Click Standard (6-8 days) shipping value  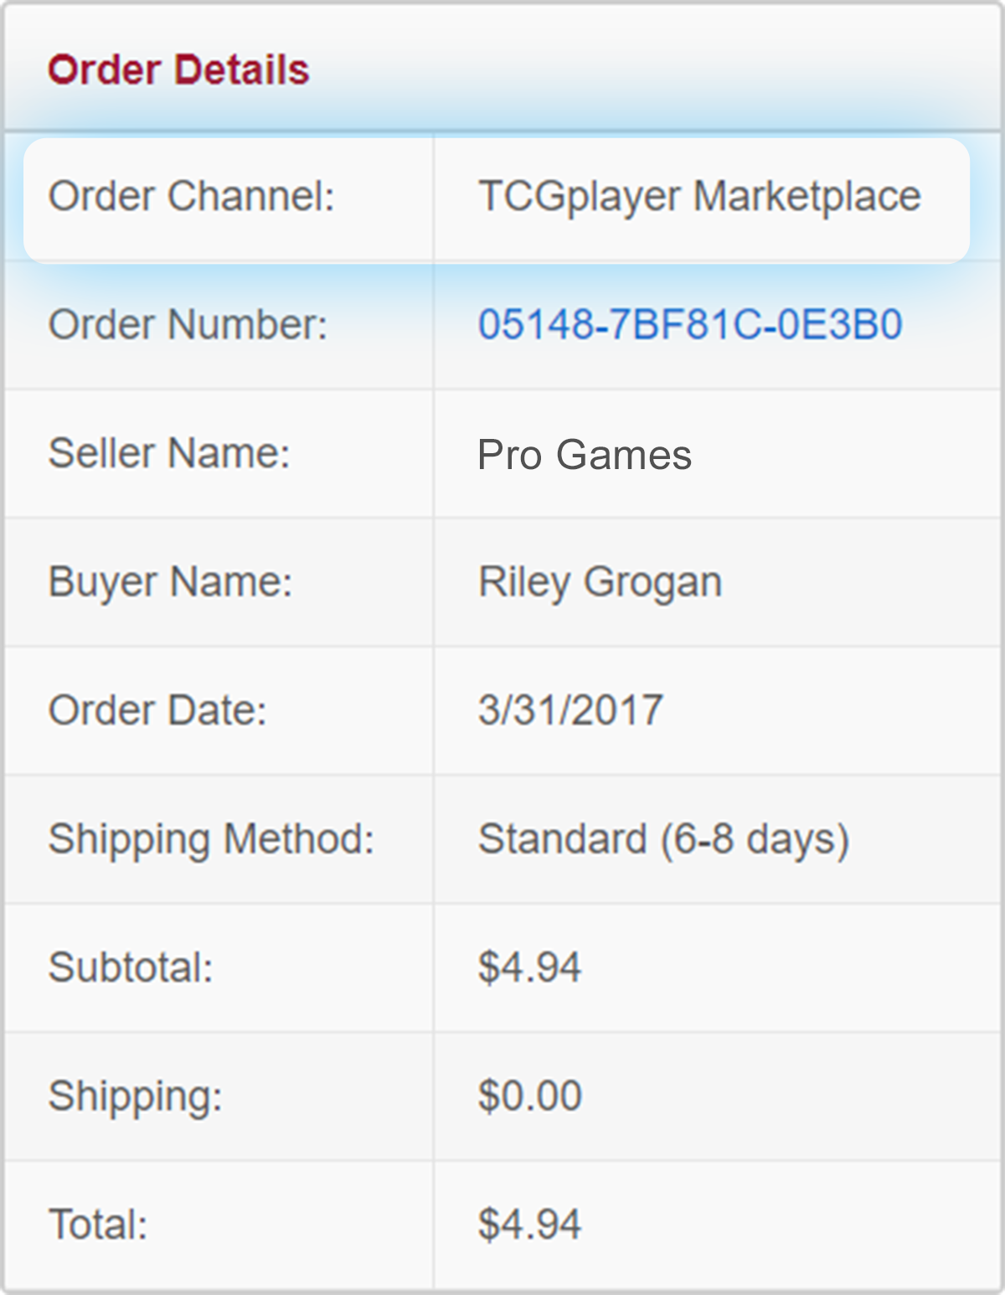pyautogui.click(x=663, y=840)
